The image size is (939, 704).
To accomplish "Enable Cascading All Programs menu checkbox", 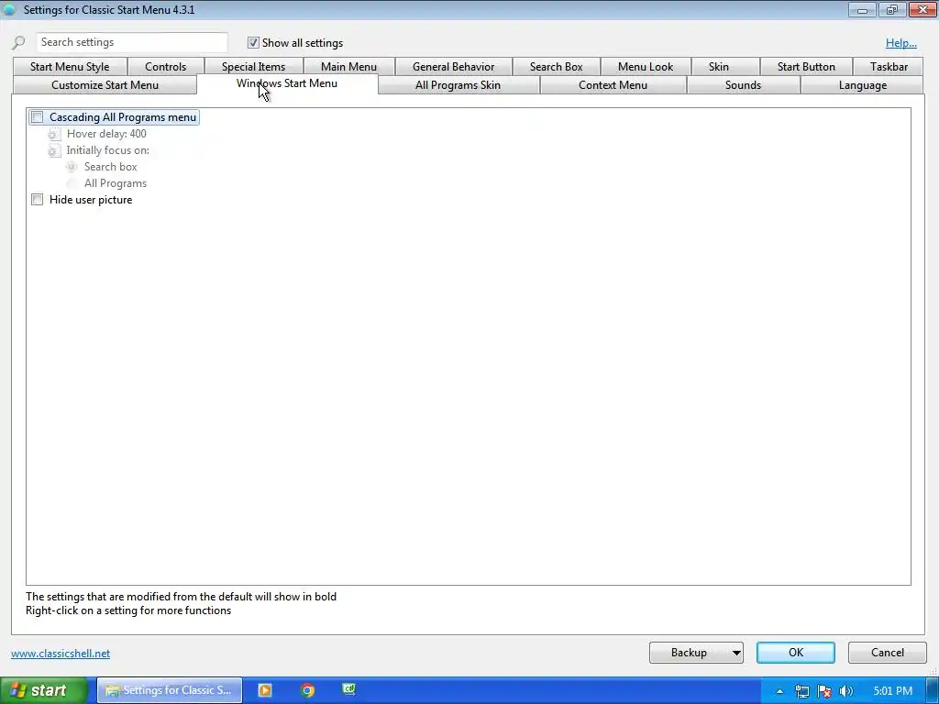I will pyautogui.click(x=37, y=117).
